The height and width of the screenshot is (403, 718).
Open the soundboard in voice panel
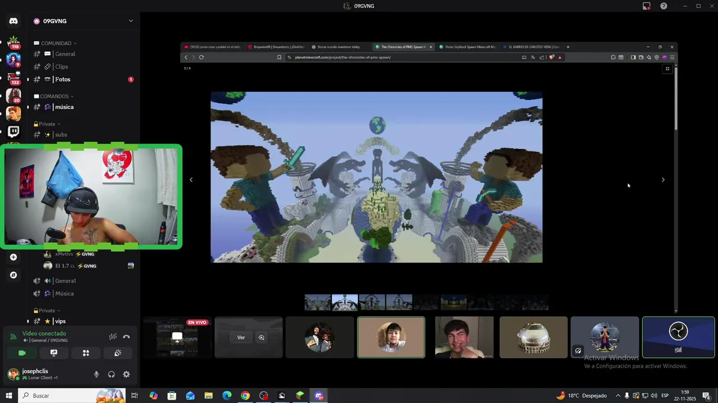[x=118, y=353]
